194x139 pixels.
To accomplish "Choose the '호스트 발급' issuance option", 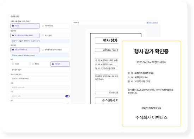I will point(55,35).
